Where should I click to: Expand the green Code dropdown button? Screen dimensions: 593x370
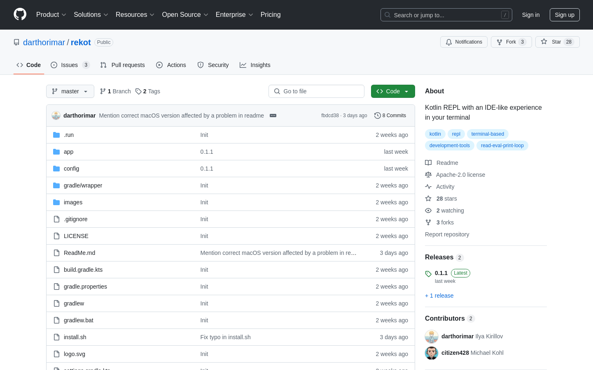(x=393, y=91)
